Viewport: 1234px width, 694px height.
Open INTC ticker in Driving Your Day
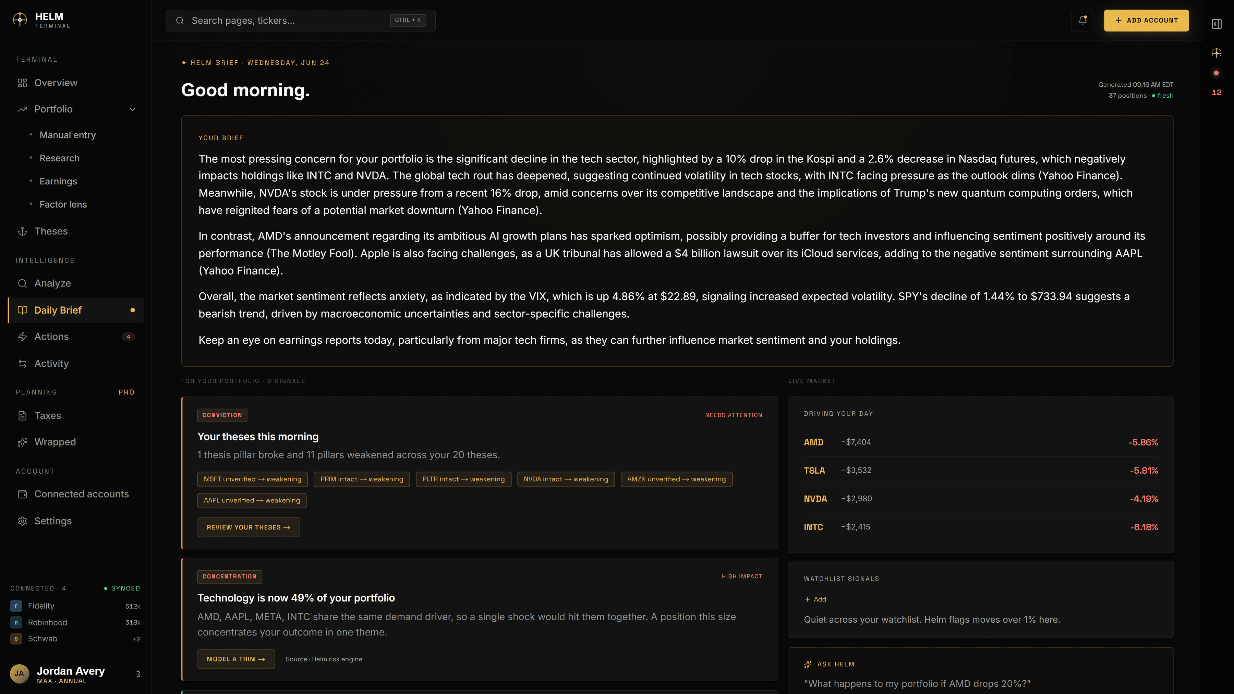pyautogui.click(x=813, y=527)
